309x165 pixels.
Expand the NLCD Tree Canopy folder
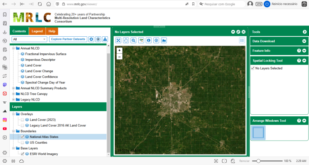14,94
